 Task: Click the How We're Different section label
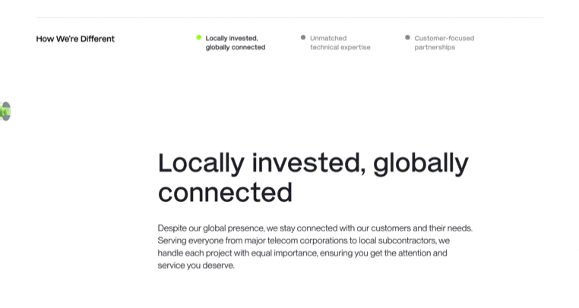(x=75, y=39)
